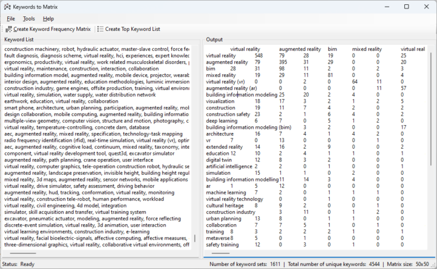437x269 pixels.
Task: Minimize the Keywords to Matrix window
Action: 387,7
